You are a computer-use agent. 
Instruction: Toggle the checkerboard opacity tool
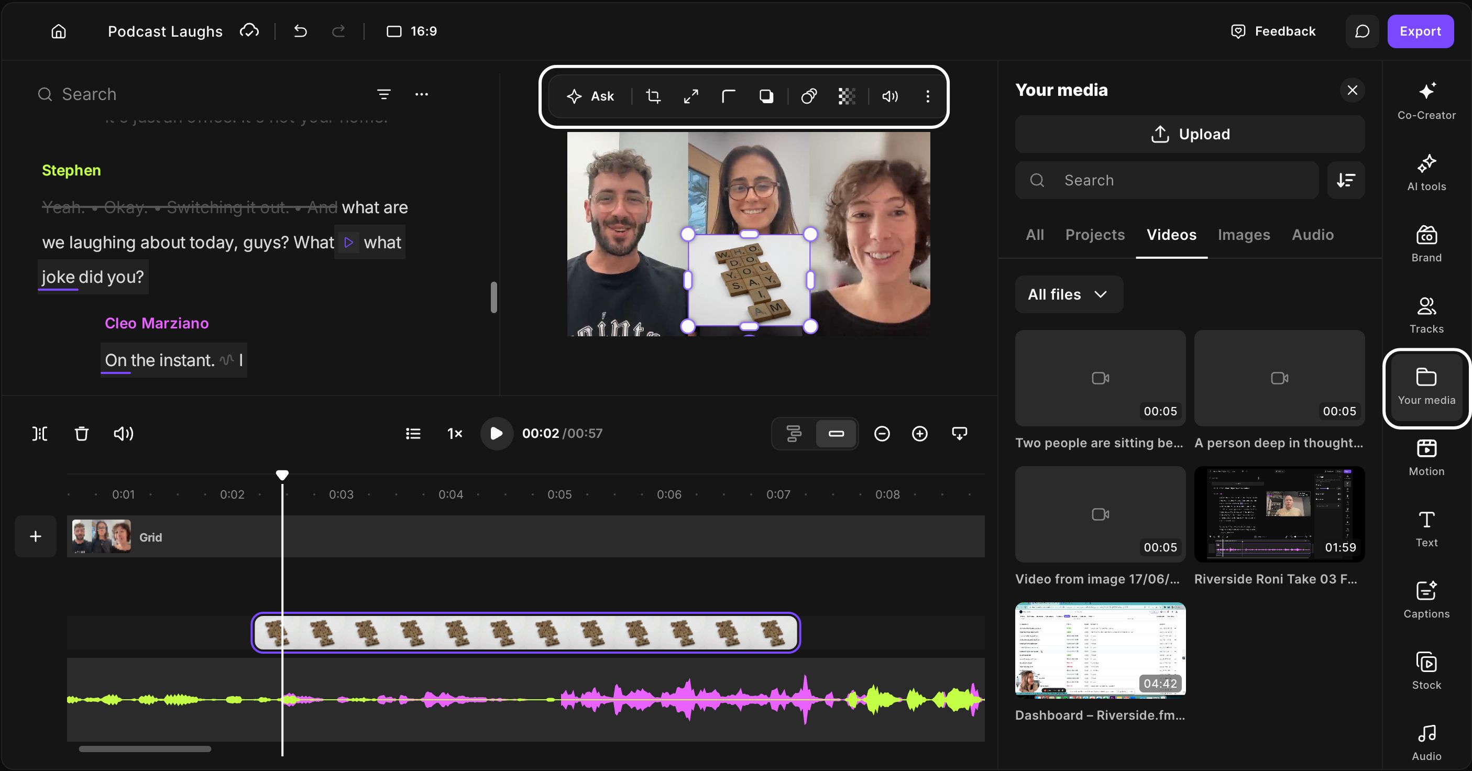847,96
